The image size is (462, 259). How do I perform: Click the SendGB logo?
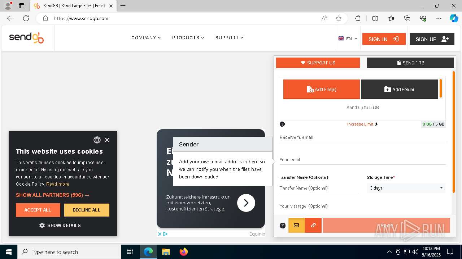(x=26, y=37)
